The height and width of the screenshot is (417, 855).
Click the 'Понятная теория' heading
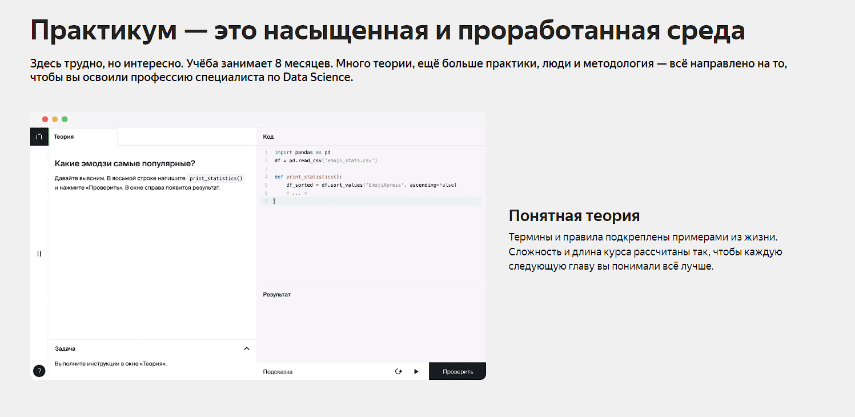(574, 216)
